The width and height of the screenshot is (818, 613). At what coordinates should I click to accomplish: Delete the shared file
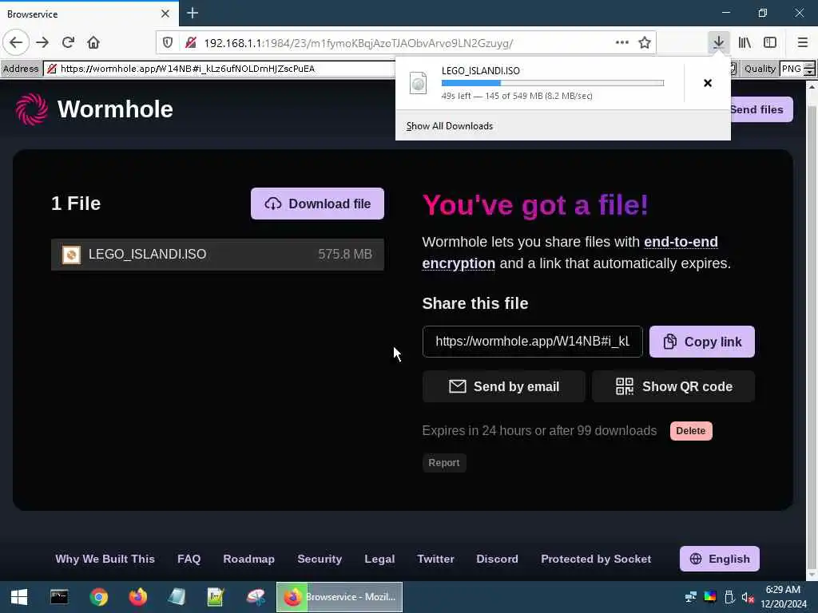[x=691, y=431]
